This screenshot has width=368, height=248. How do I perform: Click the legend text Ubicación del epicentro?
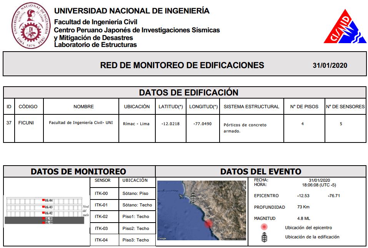(x=308, y=228)
